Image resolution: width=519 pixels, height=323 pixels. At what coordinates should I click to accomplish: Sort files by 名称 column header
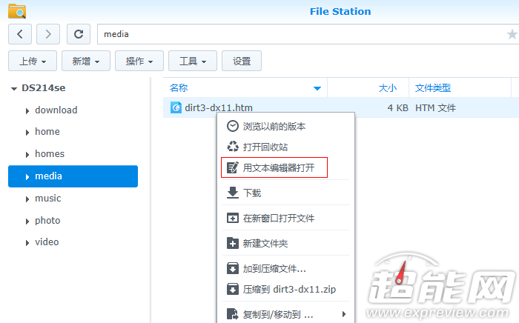(x=245, y=87)
